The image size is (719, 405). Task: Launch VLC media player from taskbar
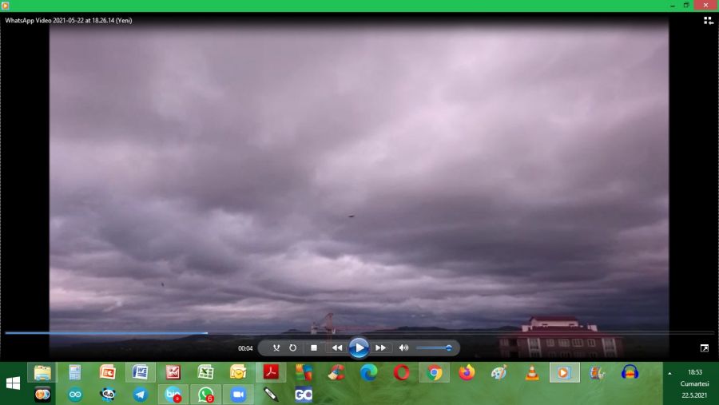pyautogui.click(x=531, y=373)
